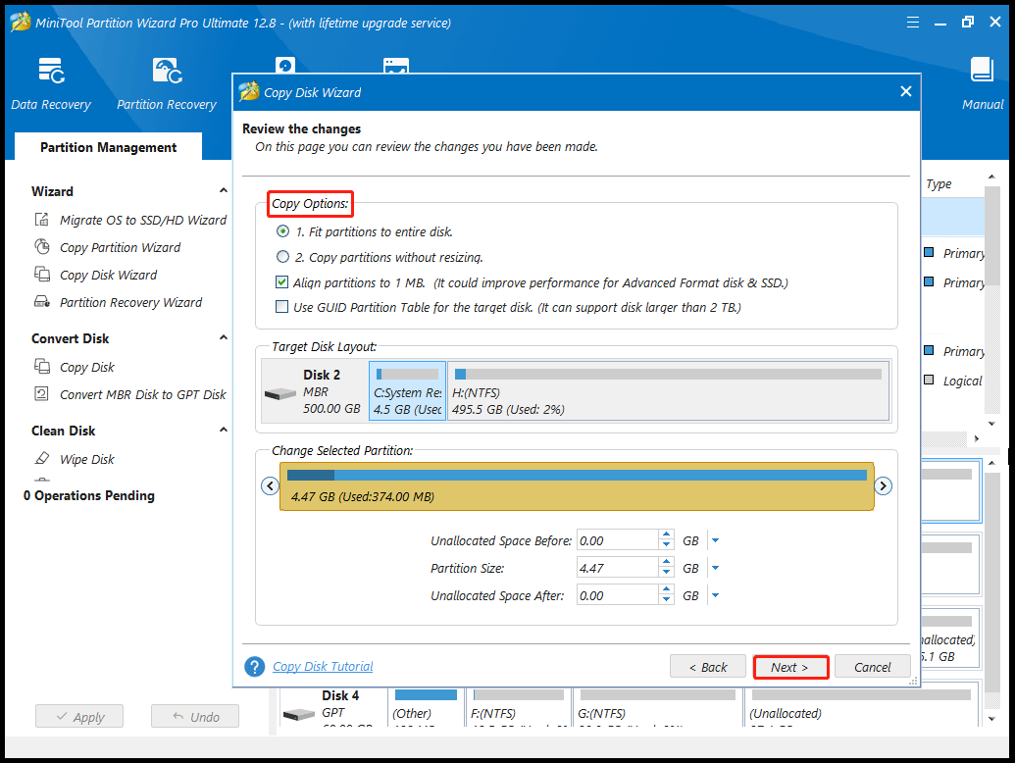Click the Type column header
The height and width of the screenshot is (763, 1015).
point(939,183)
